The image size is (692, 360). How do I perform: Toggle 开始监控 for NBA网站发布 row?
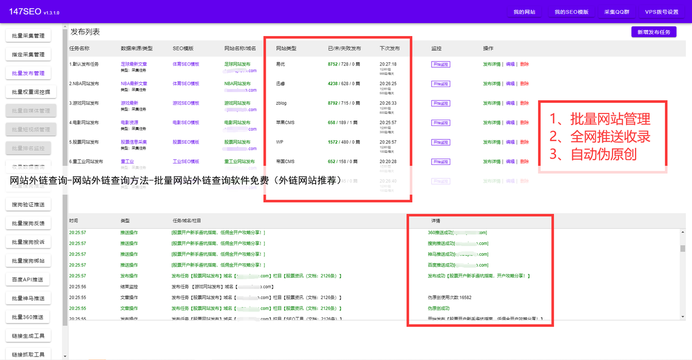(x=441, y=84)
